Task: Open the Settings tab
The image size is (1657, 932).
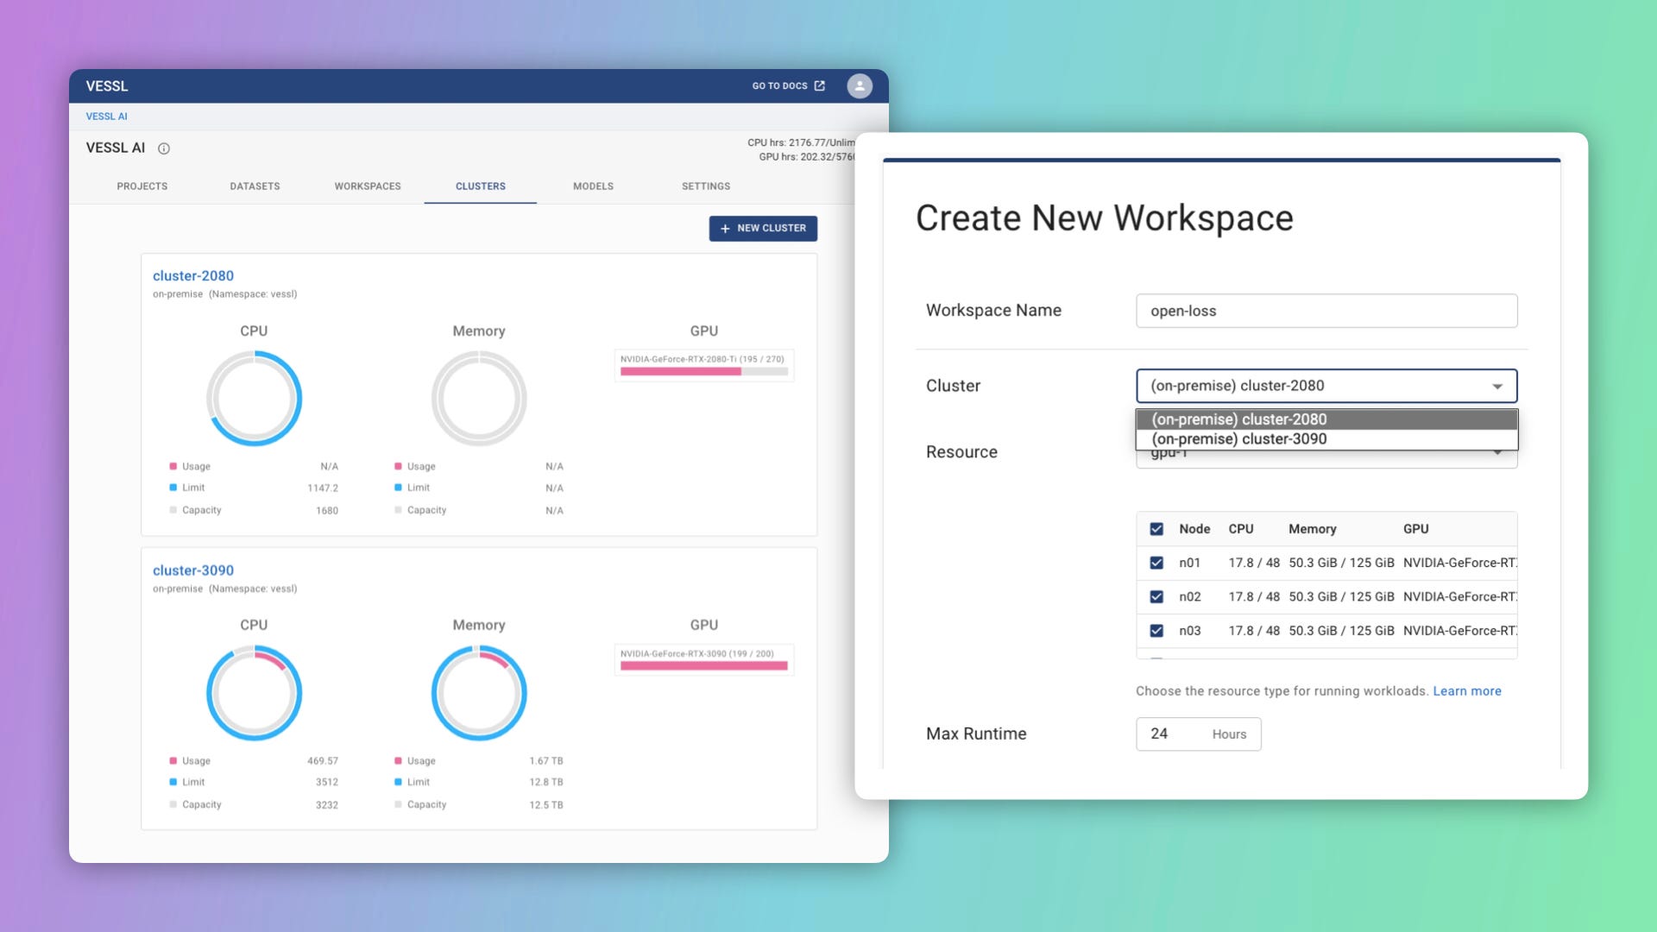Action: 706,186
